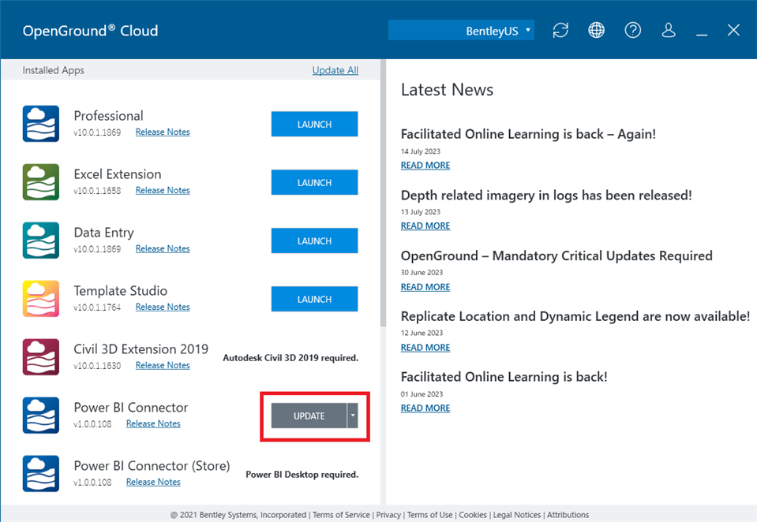Screen dimensions: 757x522
Task: Click the 'Facilitated Online Learning is back!' headline
Action: 504,377
